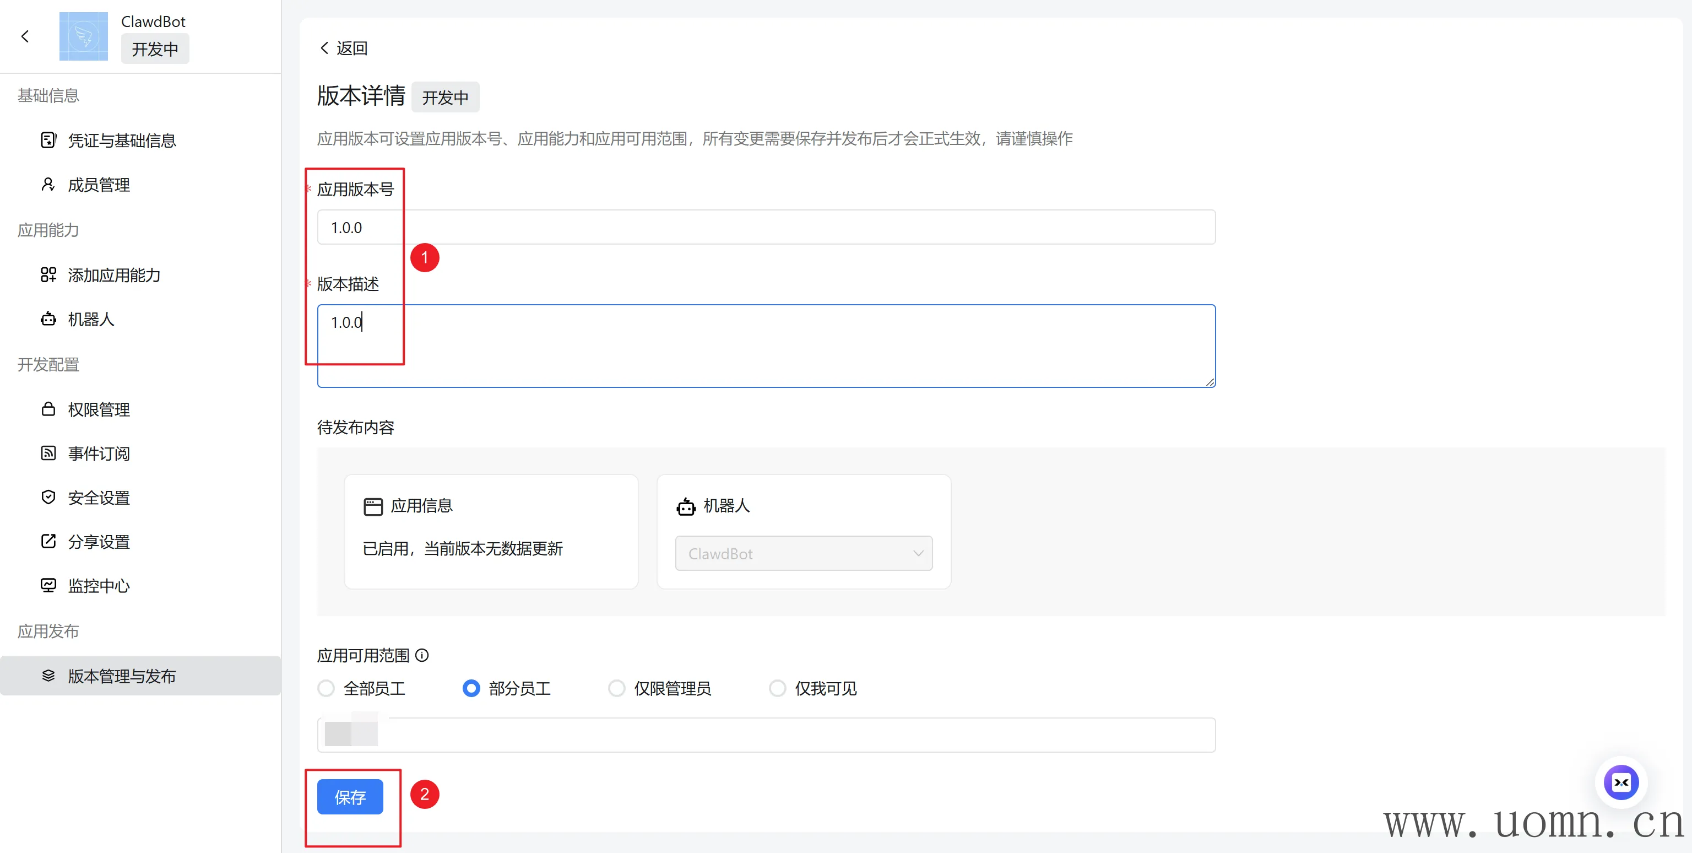Select the 仅限管理员 radio option
Screen dimensions: 1692x853
click(616, 688)
